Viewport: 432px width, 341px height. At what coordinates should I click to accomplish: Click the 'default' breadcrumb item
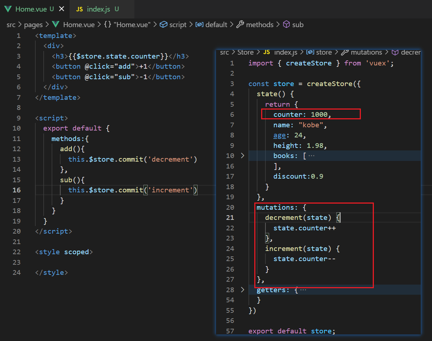coord(216,25)
